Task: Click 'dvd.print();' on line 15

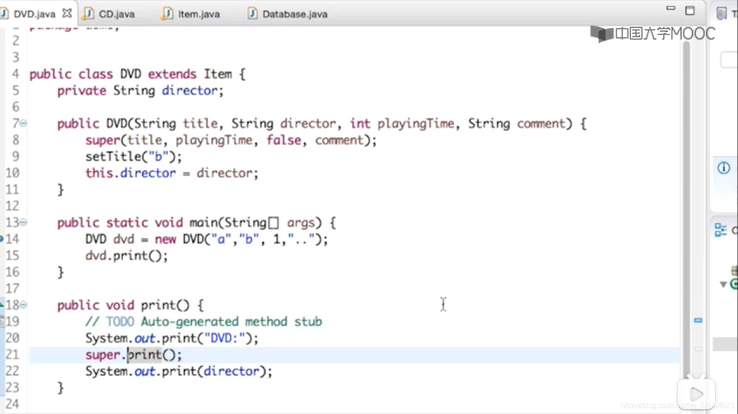Action: click(x=127, y=255)
